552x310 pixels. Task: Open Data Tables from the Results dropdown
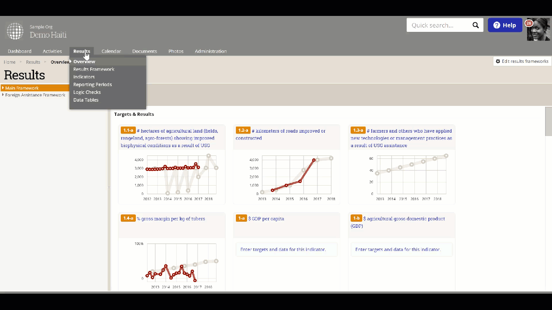click(x=86, y=100)
